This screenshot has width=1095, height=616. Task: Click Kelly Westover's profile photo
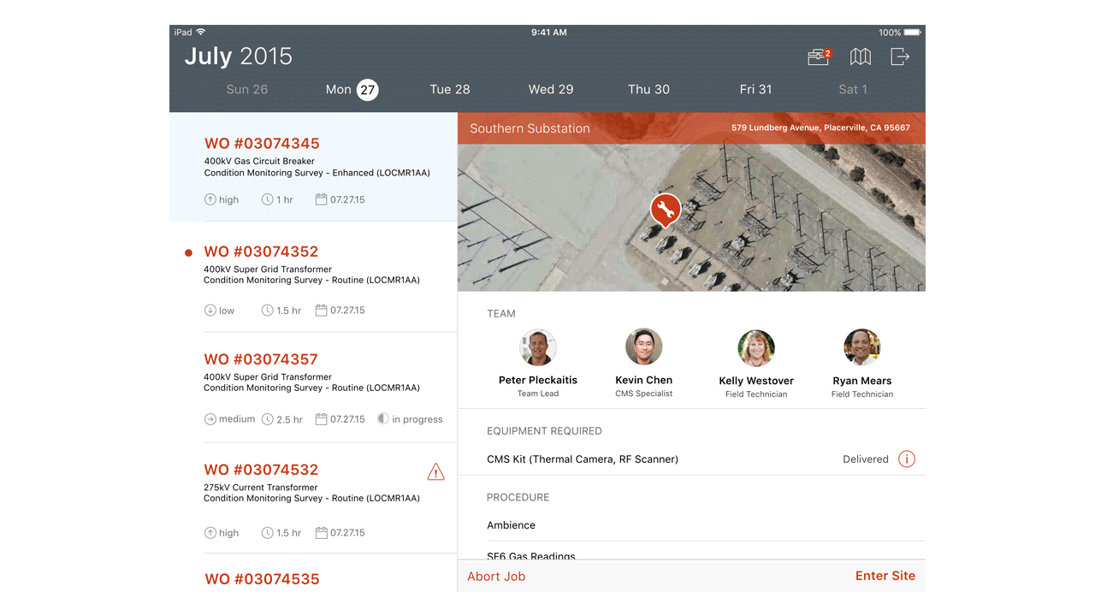click(756, 347)
